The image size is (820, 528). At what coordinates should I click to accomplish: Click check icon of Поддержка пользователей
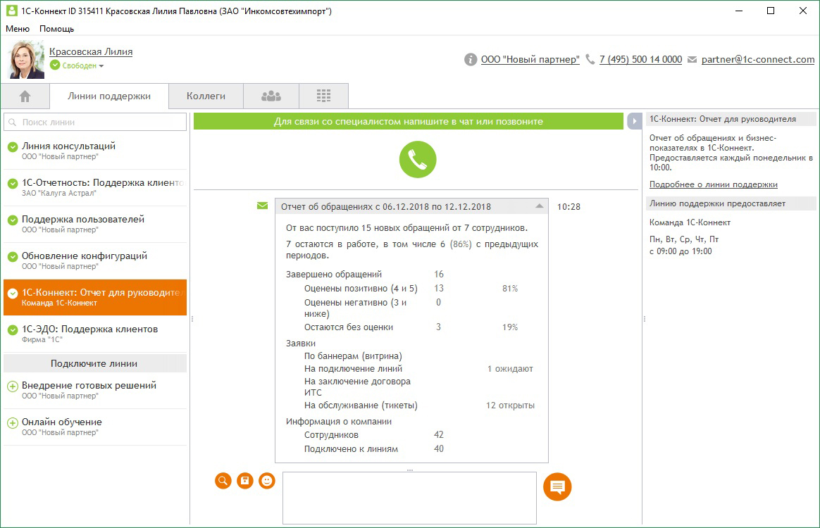coord(13,220)
